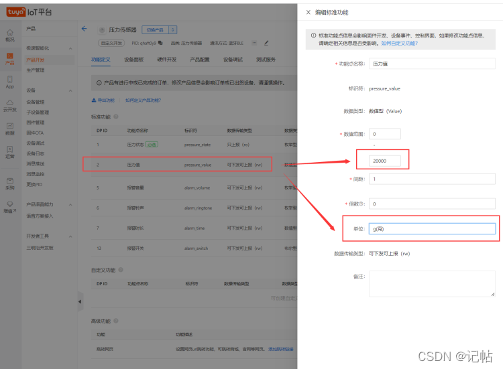Switch to 设备面板 tab
Image resolution: width=503 pixels, height=369 pixels.
(x=133, y=60)
